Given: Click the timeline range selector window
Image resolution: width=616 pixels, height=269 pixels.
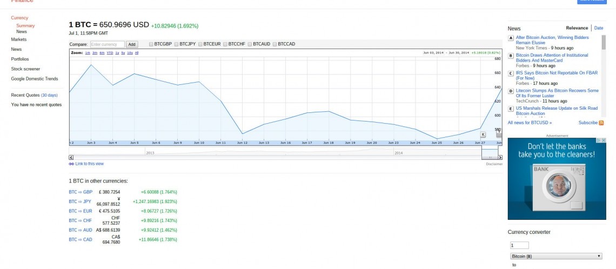Looking at the screenshot, I should (x=490, y=152).
